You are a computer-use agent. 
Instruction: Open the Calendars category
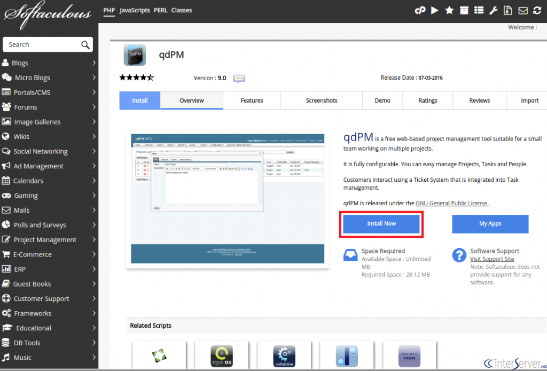pos(49,181)
